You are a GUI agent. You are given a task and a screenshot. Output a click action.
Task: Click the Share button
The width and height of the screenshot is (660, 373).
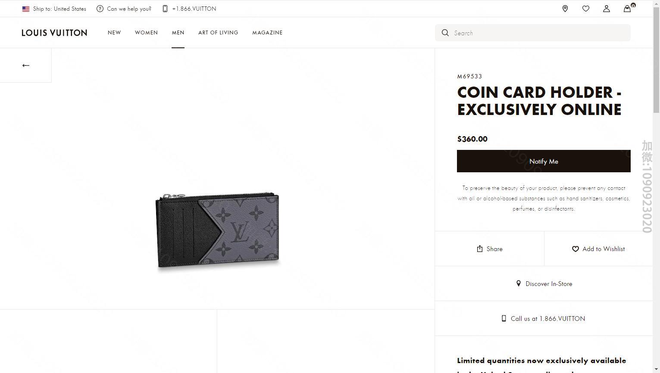click(x=490, y=249)
